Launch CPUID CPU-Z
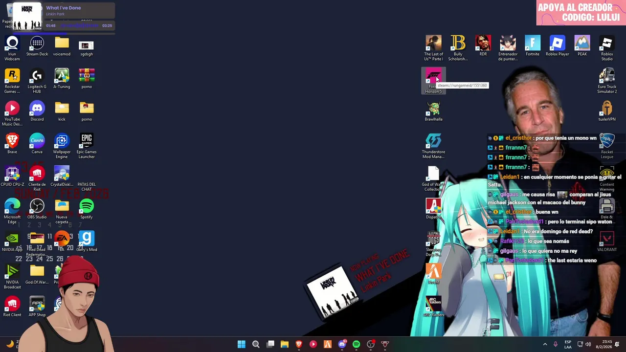 (12, 176)
